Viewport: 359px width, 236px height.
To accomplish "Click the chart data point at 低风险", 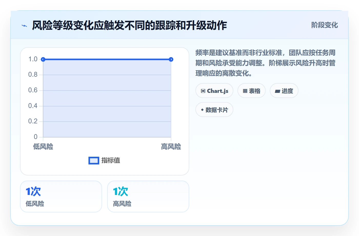I will pos(43,60).
